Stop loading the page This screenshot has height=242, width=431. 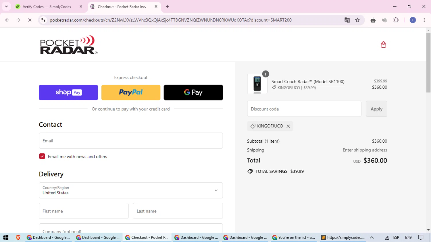30,20
